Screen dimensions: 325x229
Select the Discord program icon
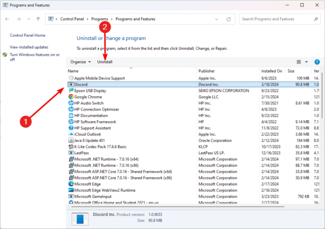[71, 84]
